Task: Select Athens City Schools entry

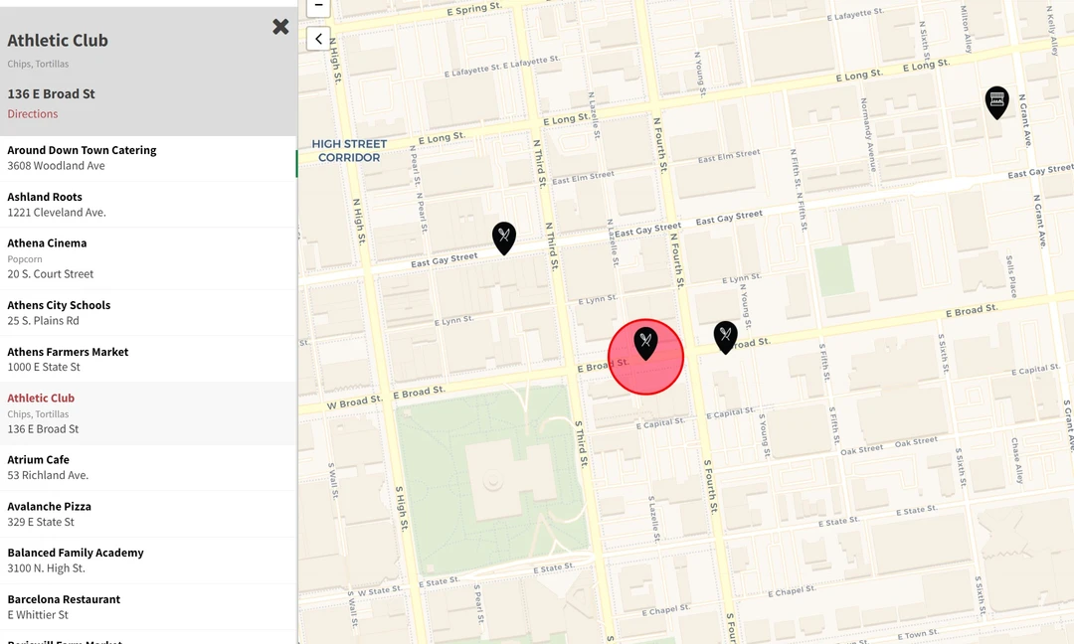Action: pos(148,313)
